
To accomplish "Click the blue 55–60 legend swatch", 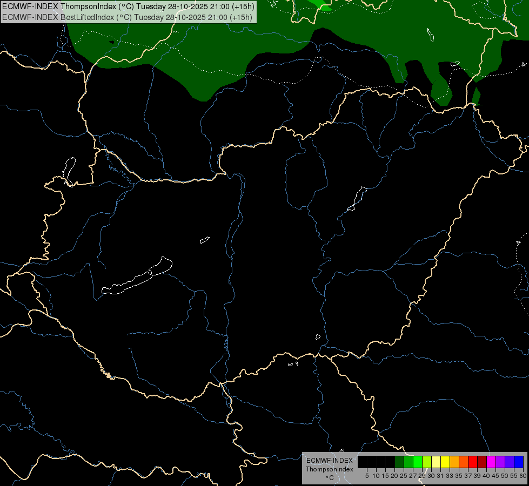I will tap(519, 462).
